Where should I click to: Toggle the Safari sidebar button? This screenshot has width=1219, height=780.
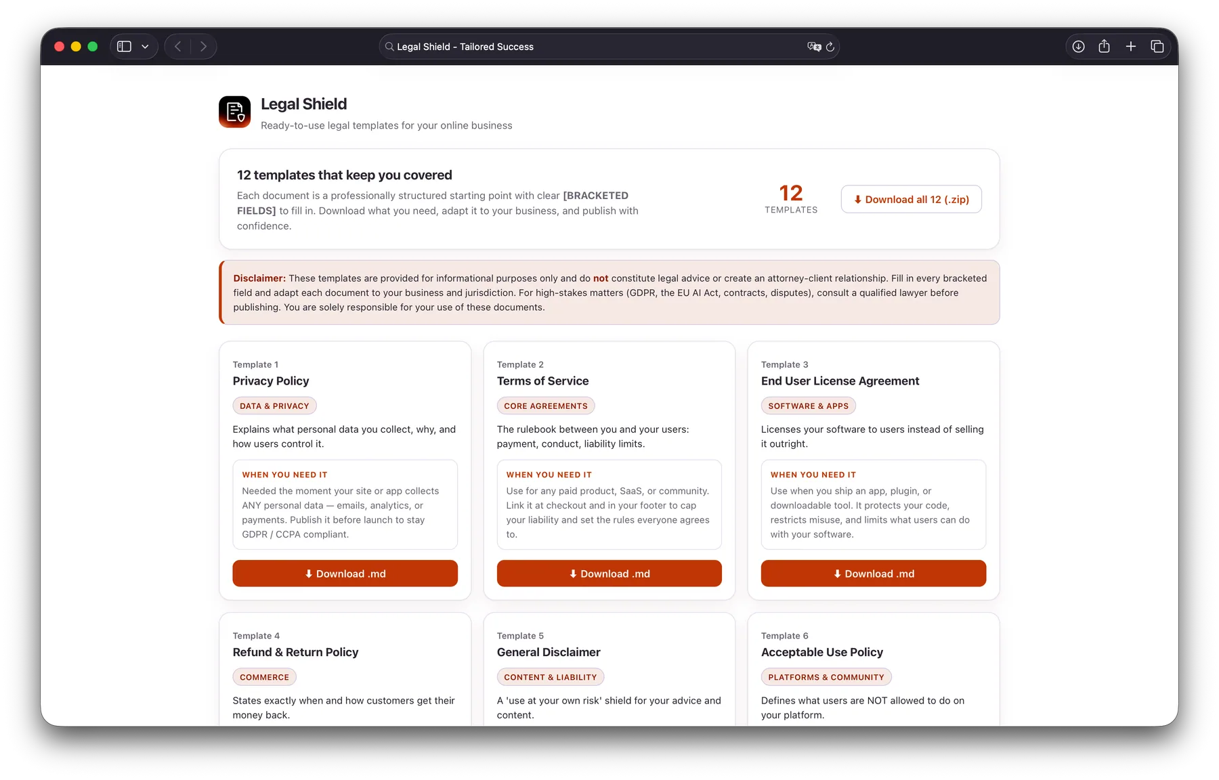click(124, 47)
